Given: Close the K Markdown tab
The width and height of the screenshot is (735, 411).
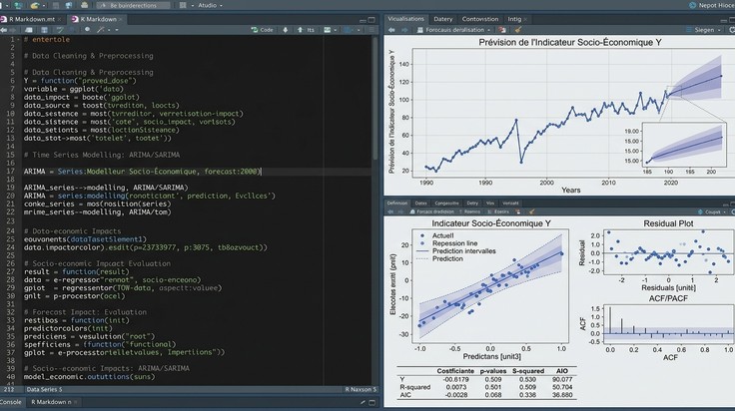Looking at the screenshot, I should click(120, 20).
